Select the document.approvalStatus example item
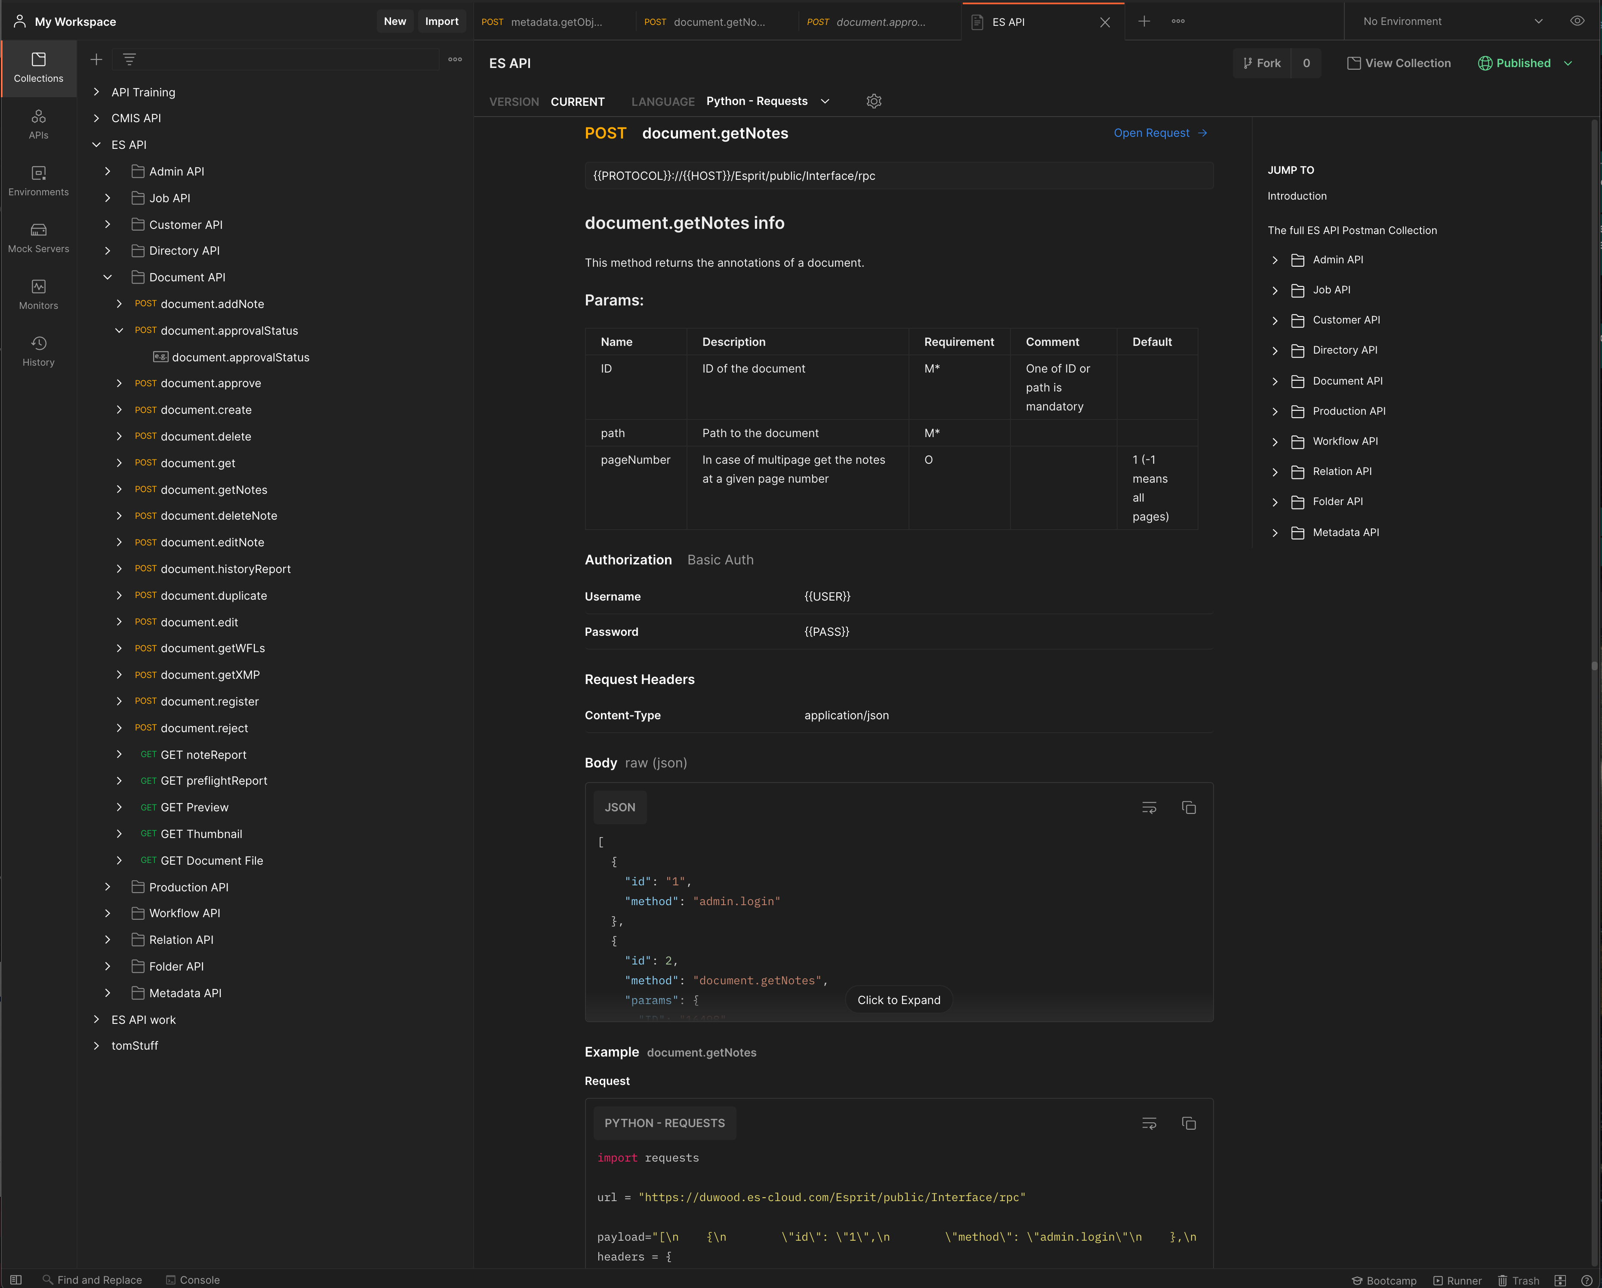The height and width of the screenshot is (1288, 1602). tap(241, 357)
